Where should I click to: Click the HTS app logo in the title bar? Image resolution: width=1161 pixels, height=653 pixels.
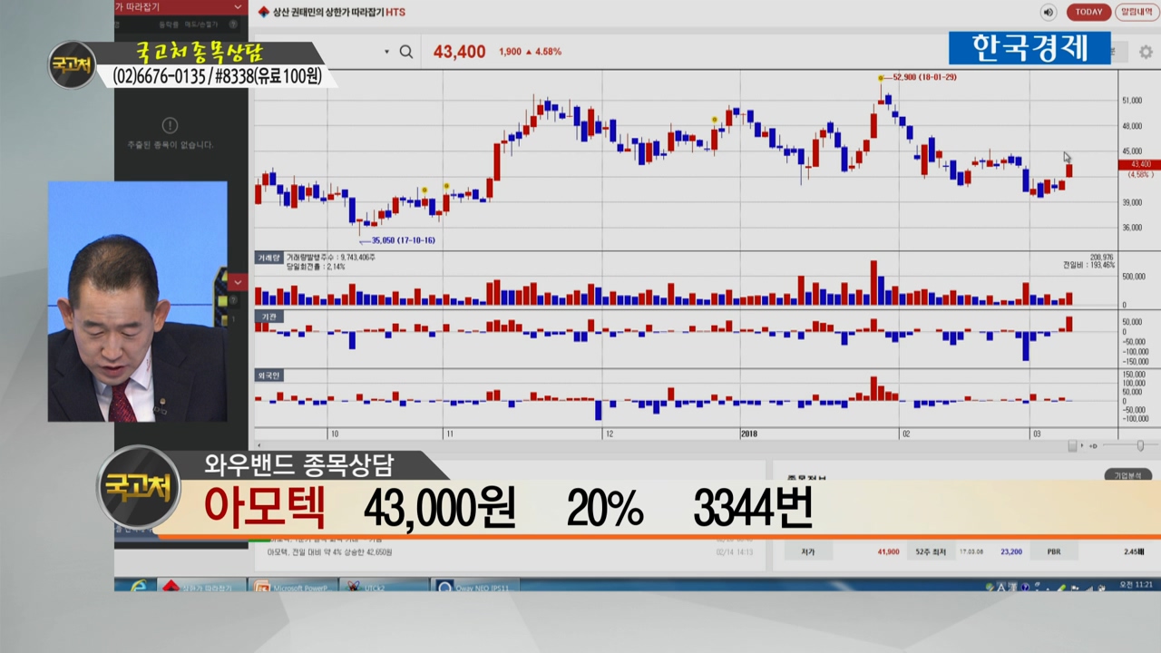[264, 12]
